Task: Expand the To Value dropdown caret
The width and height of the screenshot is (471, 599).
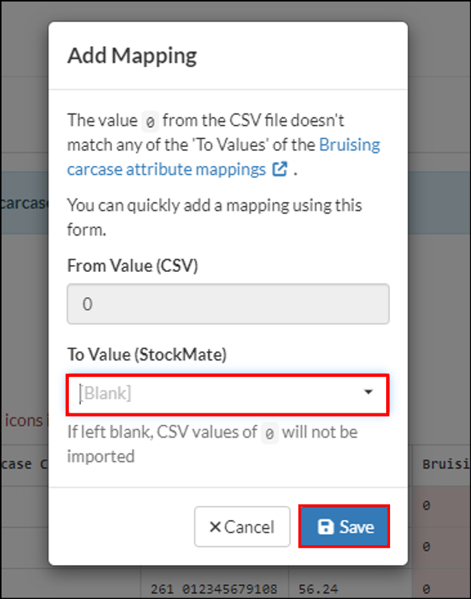Action: tap(368, 392)
